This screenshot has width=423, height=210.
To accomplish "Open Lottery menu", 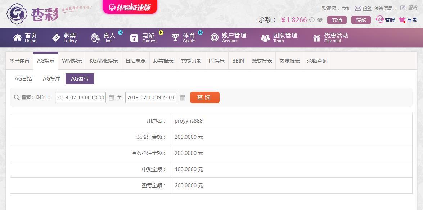I will [x=64, y=38].
